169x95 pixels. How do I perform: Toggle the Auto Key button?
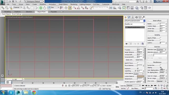click(123, 85)
